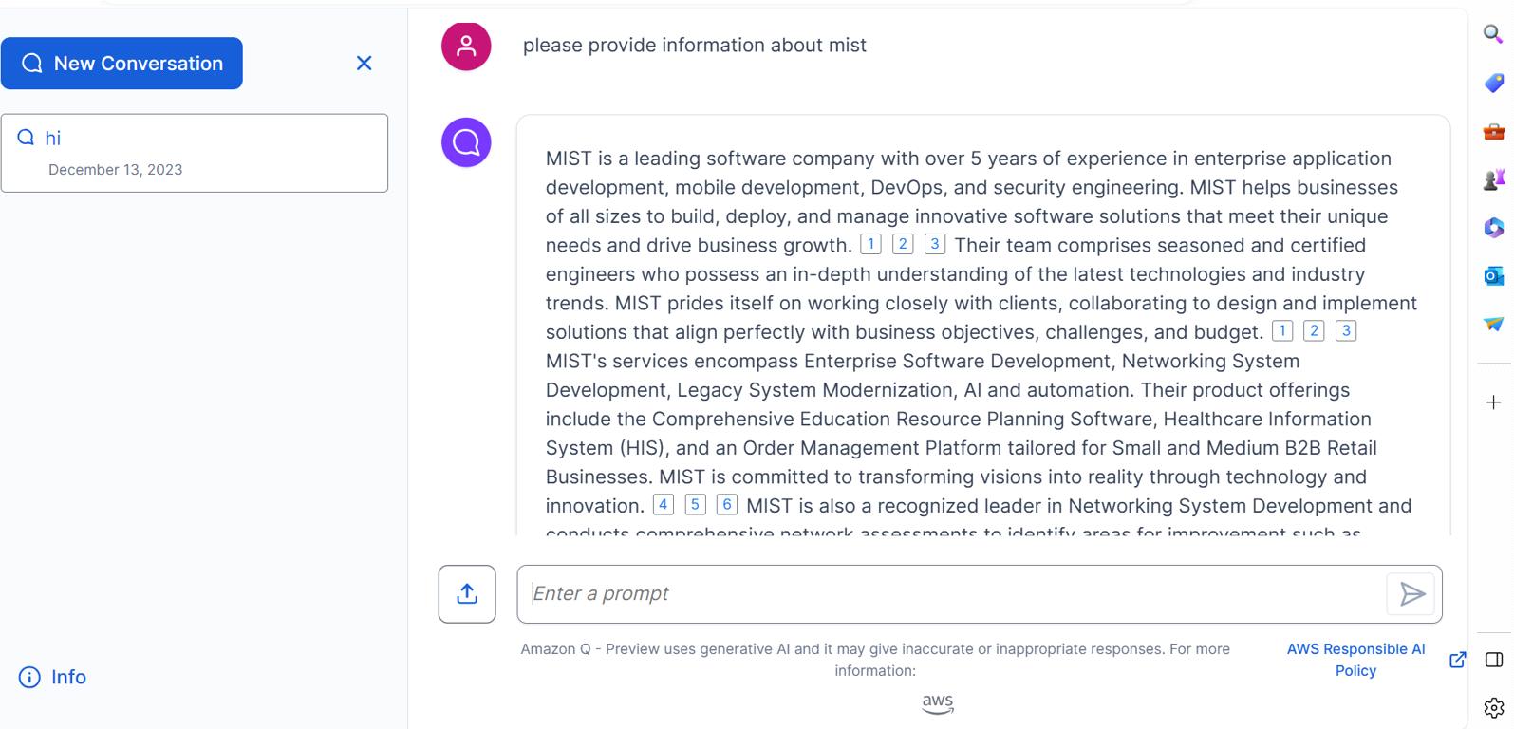The image size is (1514, 729).
Task: Open the Microsoft 365 sidebar icon
Action: pyautogui.click(x=1493, y=228)
